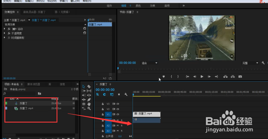Switch to the 效果 workspace
268x139 pixels.
153,6
